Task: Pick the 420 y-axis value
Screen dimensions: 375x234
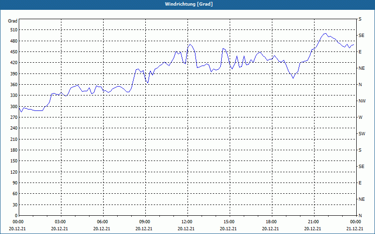Action: (x=14, y=63)
